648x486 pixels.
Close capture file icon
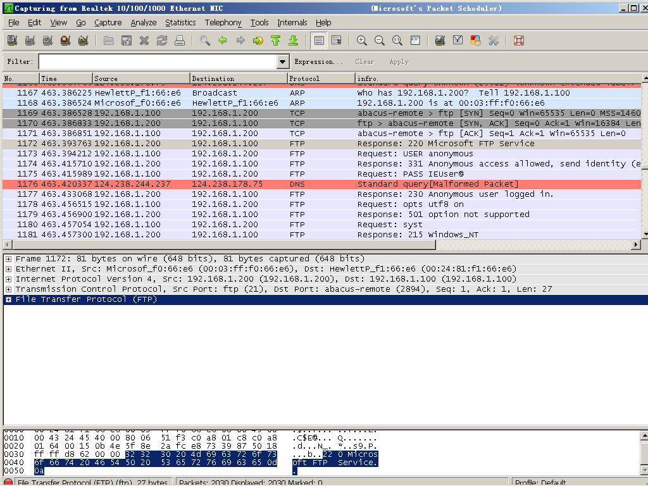point(144,40)
